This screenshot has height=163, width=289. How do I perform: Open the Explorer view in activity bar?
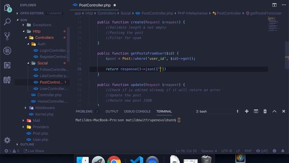7,8
